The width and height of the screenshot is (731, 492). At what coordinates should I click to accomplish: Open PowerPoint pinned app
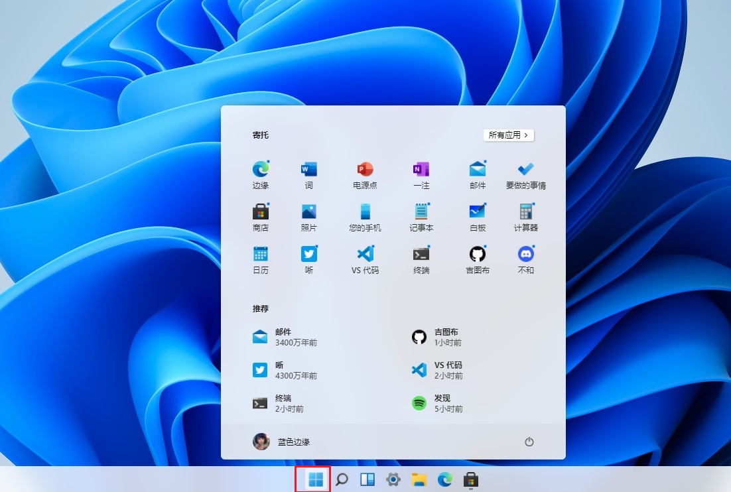click(364, 174)
